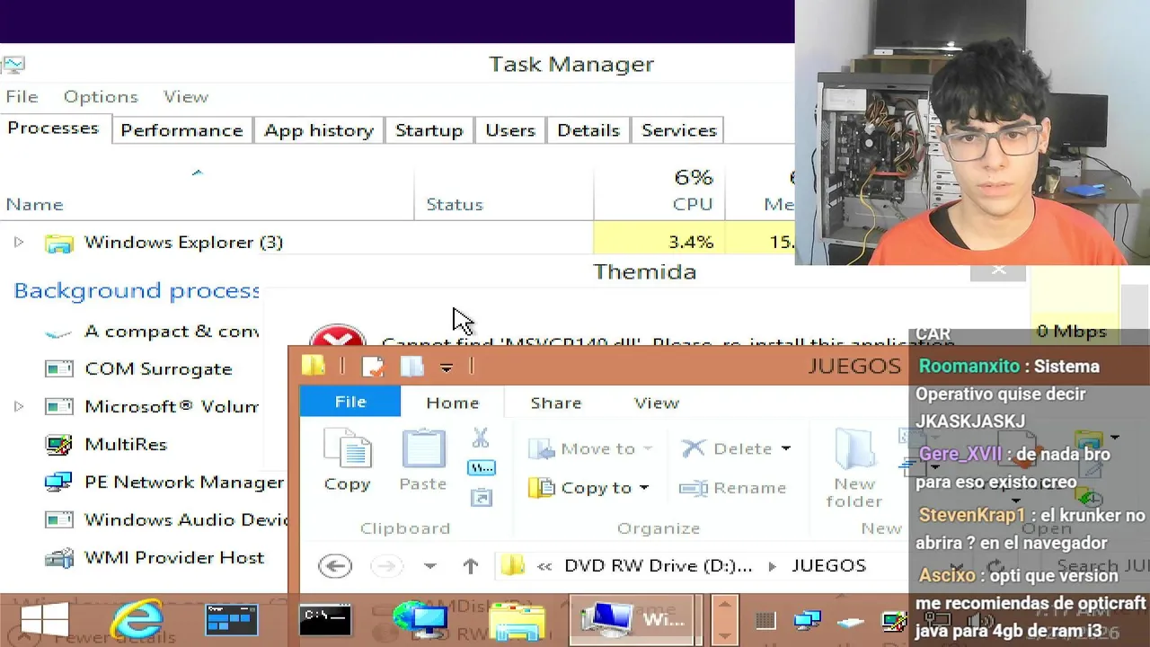The height and width of the screenshot is (647, 1150).
Task: Switch to the Details tab
Action: click(x=588, y=130)
